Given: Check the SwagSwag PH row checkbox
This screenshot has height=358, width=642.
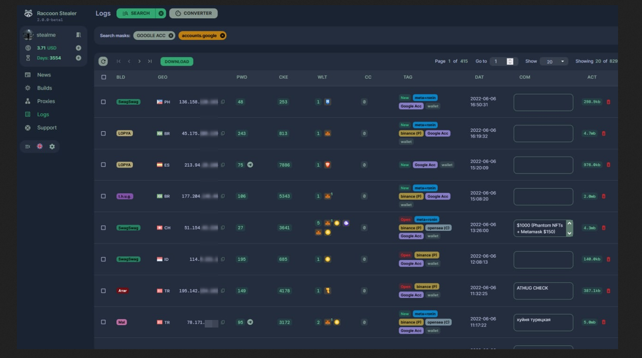Looking at the screenshot, I should click(103, 102).
